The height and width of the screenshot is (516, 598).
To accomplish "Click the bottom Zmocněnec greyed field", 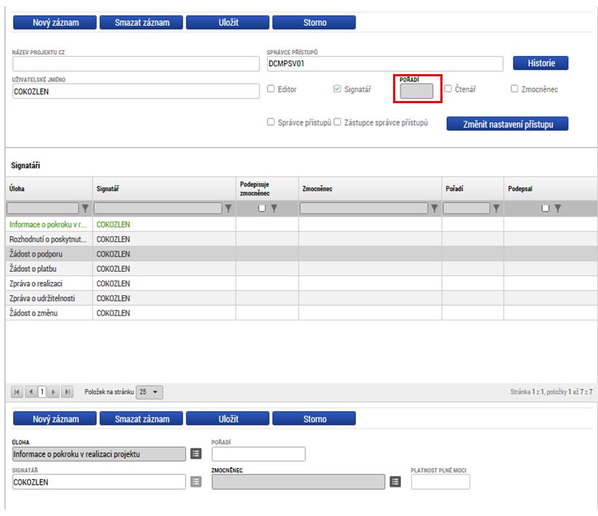I will (299, 482).
